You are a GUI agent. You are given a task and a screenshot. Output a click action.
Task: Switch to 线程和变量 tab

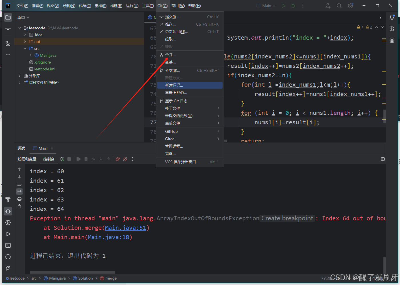(27, 159)
